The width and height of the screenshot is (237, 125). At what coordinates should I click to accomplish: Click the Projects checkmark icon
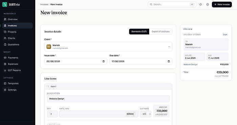tap(5, 32)
